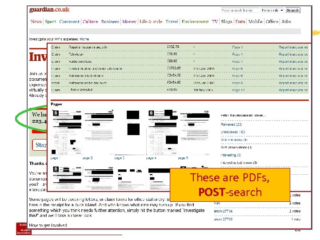Open the Culture section
Viewport: 320px width, 240px height.
(90, 22)
